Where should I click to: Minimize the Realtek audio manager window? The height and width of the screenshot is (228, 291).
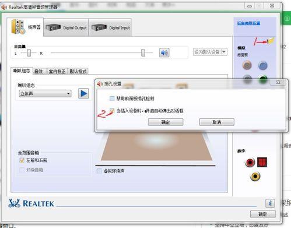[x=250, y=6]
